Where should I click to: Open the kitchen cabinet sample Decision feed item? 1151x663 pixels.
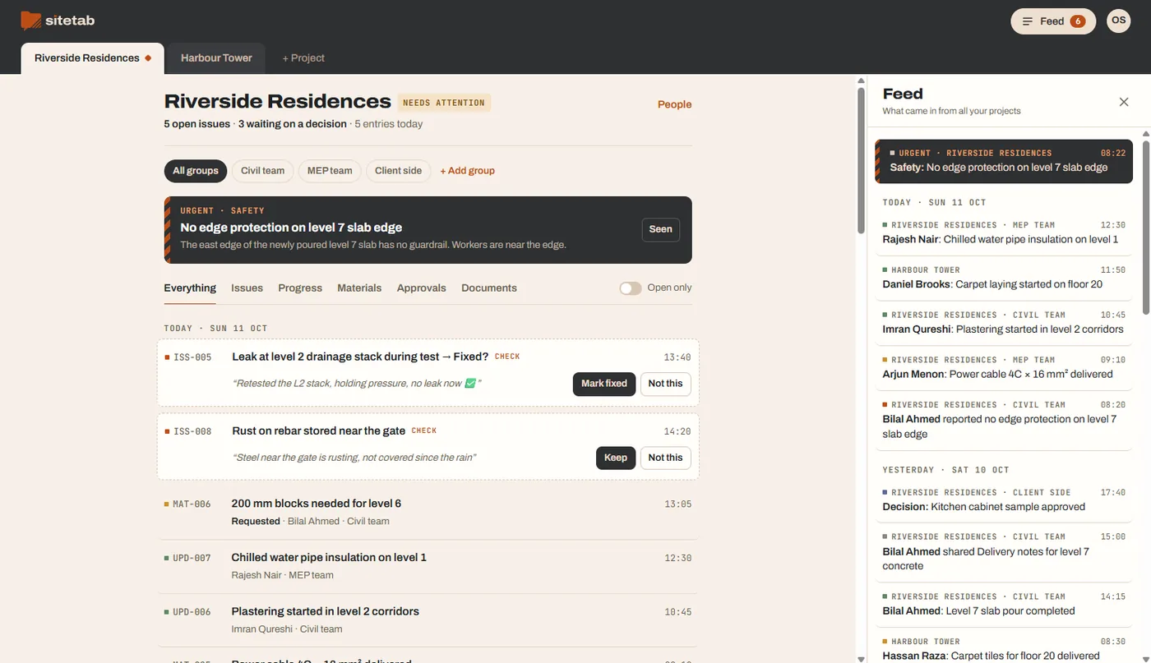[1004, 500]
